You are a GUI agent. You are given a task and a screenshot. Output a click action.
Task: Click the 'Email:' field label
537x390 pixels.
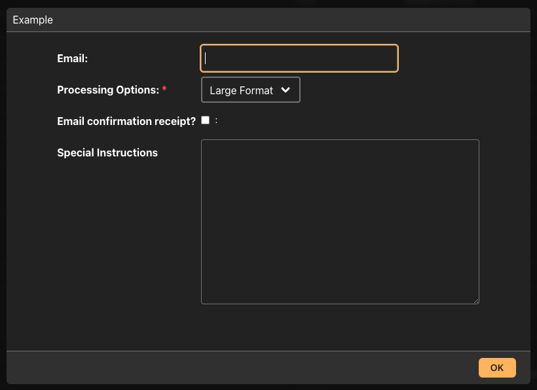[x=73, y=58]
